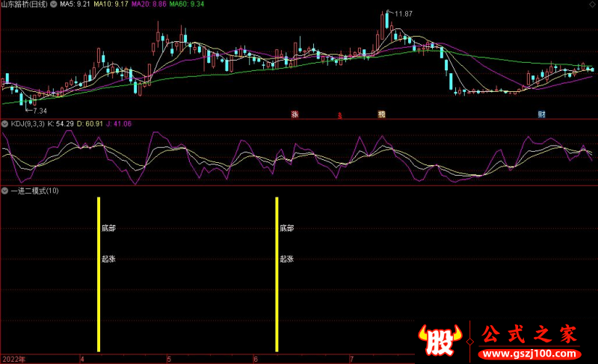This screenshot has width=598, height=364.
Task: Click the red 涨 event marker icon
Action: pos(295,115)
